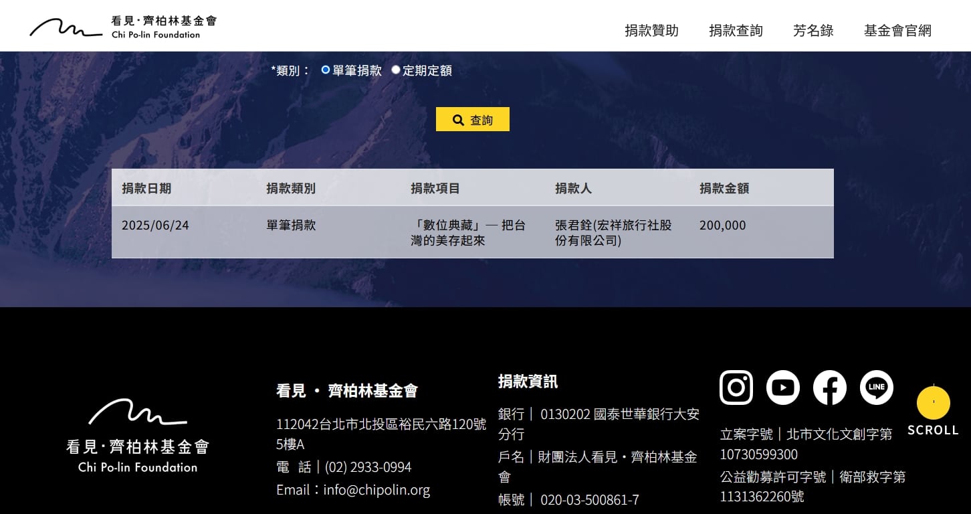Select the 2025/06/24 donation record row
This screenshot has height=514, width=971.
[472, 232]
